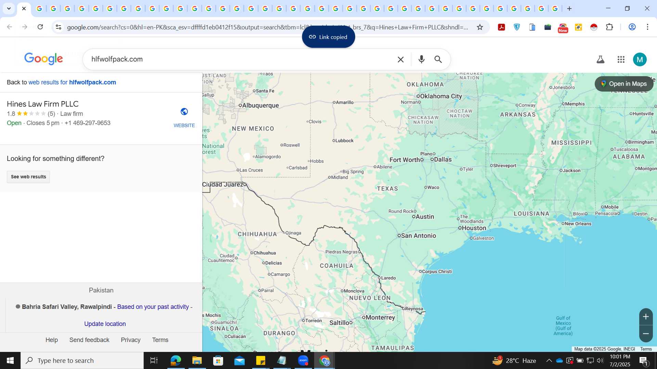The width and height of the screenshot is (657, 369).
Task: Open weather widget 28°C Haze
Action: coord(514,360)
